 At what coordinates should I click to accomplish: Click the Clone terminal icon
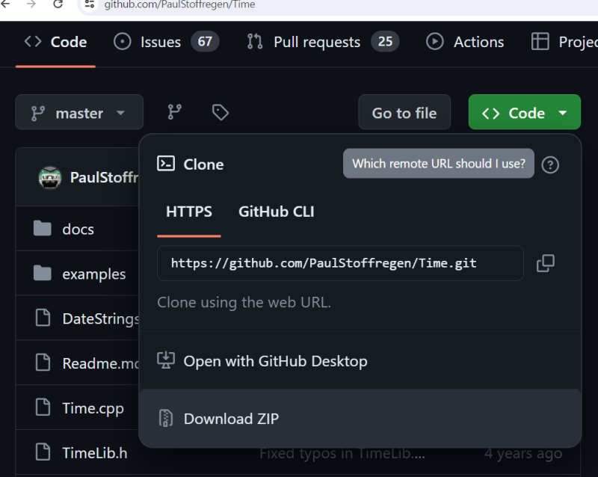pyautogui.click(x=166, y=164)
